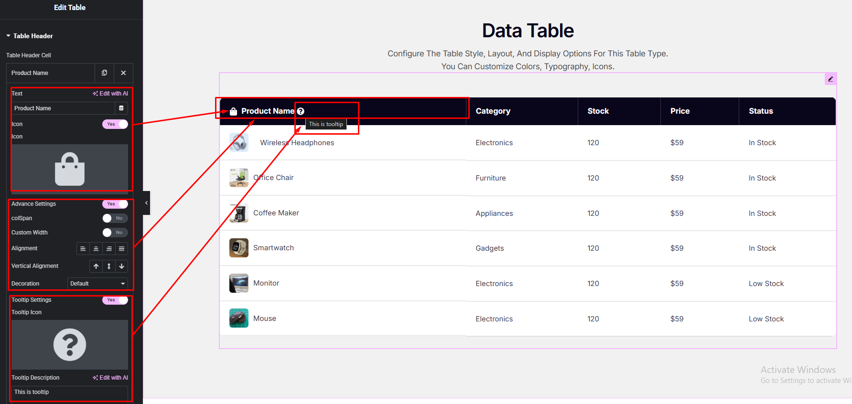
Task: Enable the colSpan toggle
Action: [115, 218]
